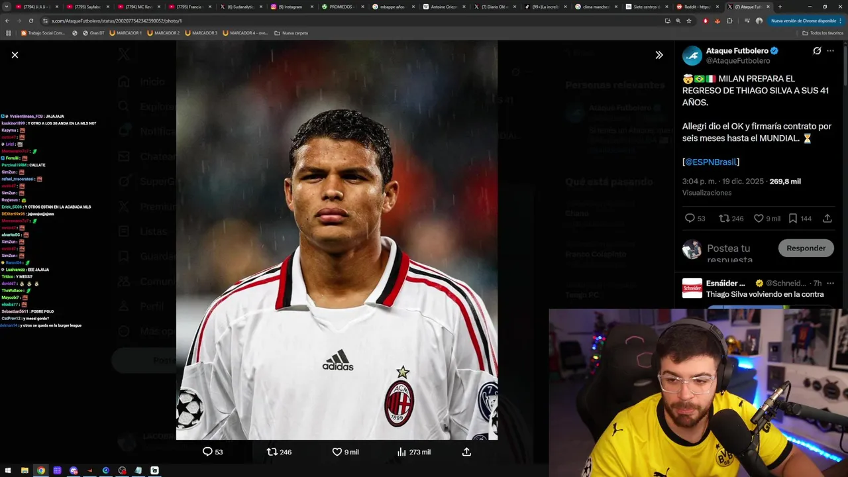
Task: Open the red extension icon in toolbar
Action: pyautogui.click(x=706, y=21)
